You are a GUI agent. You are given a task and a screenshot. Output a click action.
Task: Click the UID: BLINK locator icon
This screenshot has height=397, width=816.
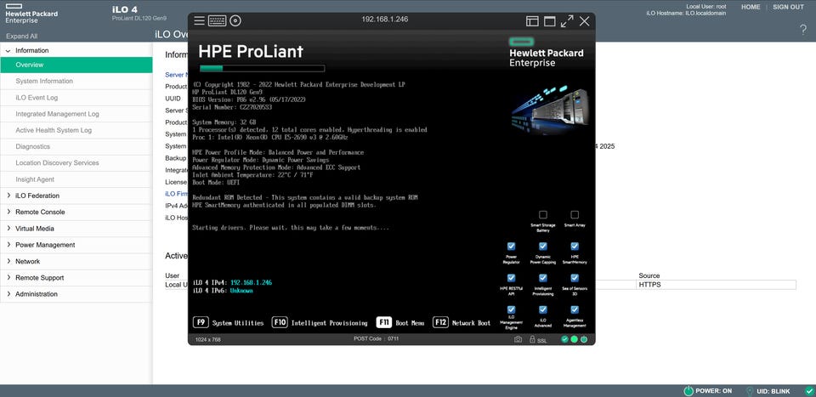pos(750,391)
